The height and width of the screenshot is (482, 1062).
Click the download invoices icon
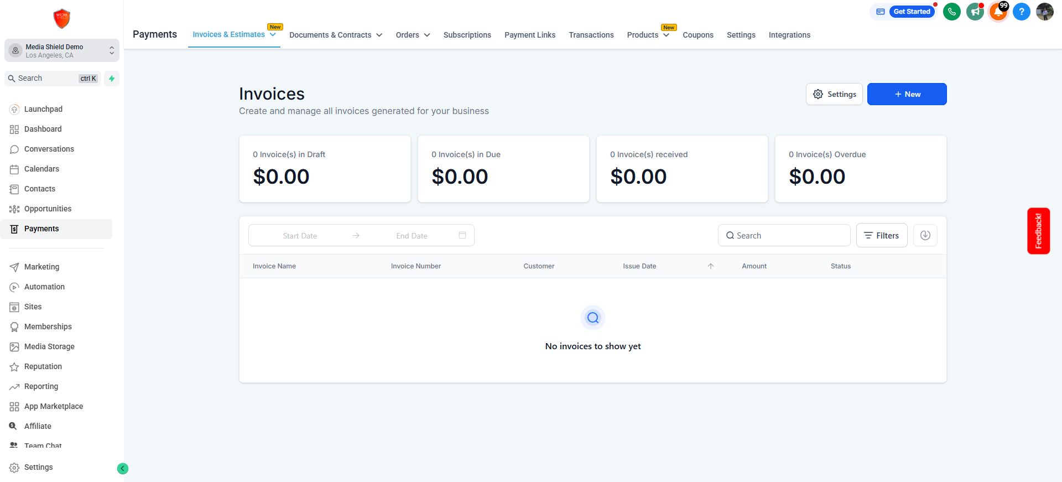[x=925, y=235]
